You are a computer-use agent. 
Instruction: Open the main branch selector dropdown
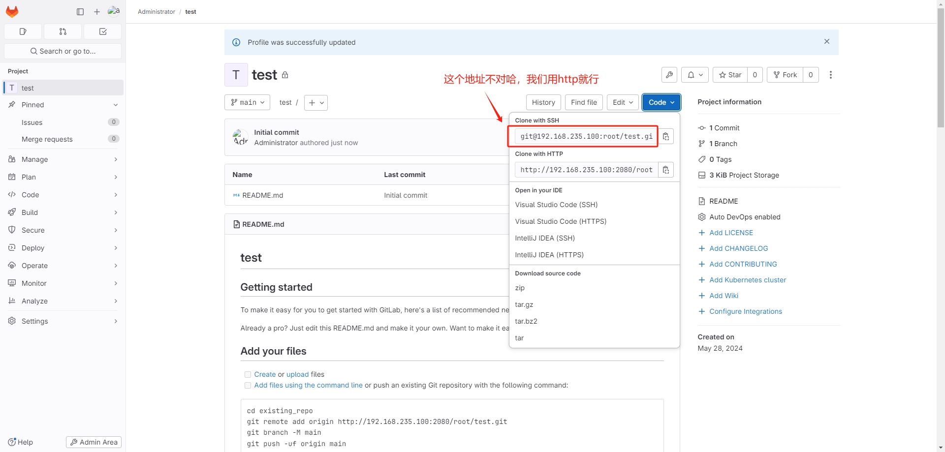(x=248, y=102)
